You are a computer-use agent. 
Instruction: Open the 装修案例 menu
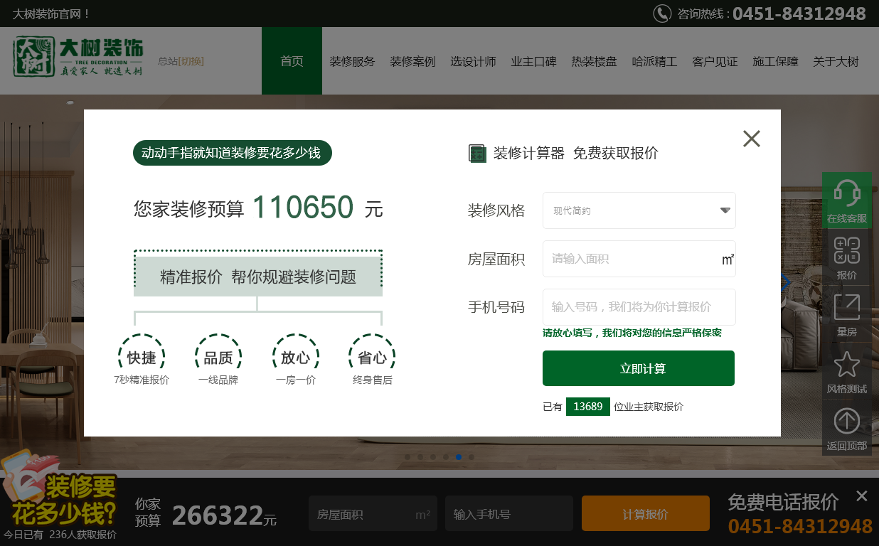coord(412,62)
